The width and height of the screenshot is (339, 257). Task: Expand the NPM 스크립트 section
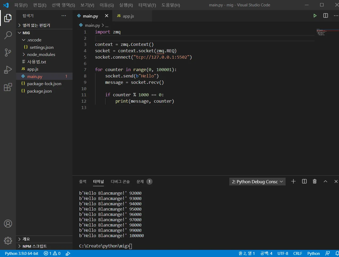pyautogui.click(x=35, y=246)
